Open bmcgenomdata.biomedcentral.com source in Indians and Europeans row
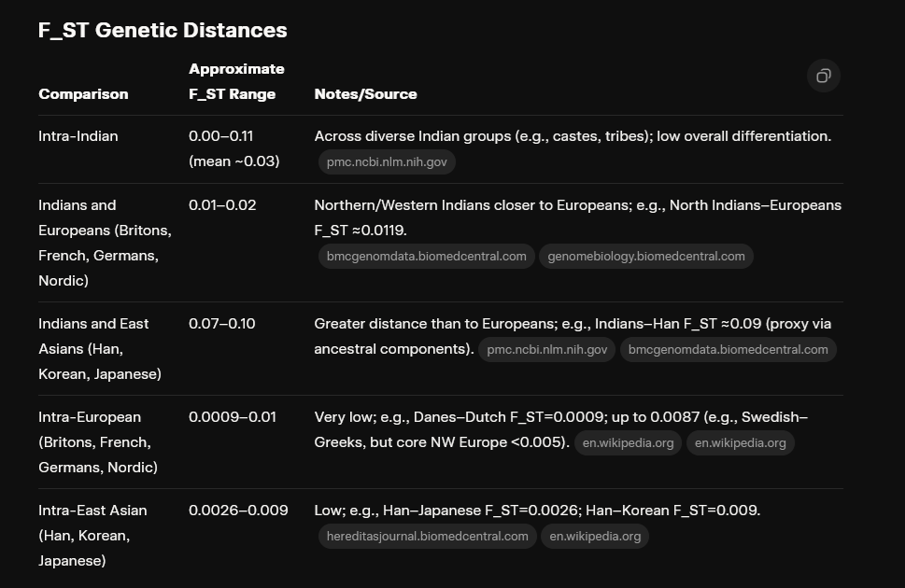The width and height of the screenshot is (905, 588). 427,257
